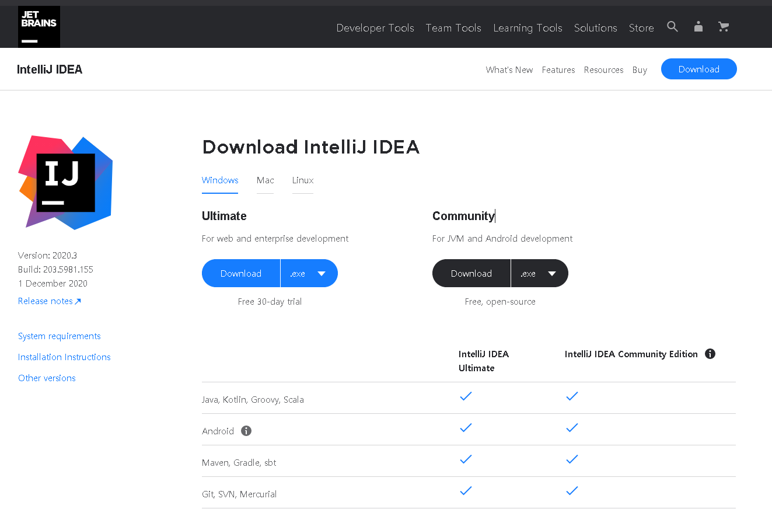The image size is (772, 509).
Task: Click 'For web and enterprise development' text
Action: [275, 239]
